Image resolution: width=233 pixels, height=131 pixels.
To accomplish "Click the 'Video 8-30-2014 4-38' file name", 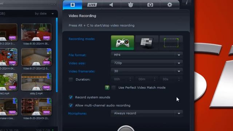I will pos(36,44).
